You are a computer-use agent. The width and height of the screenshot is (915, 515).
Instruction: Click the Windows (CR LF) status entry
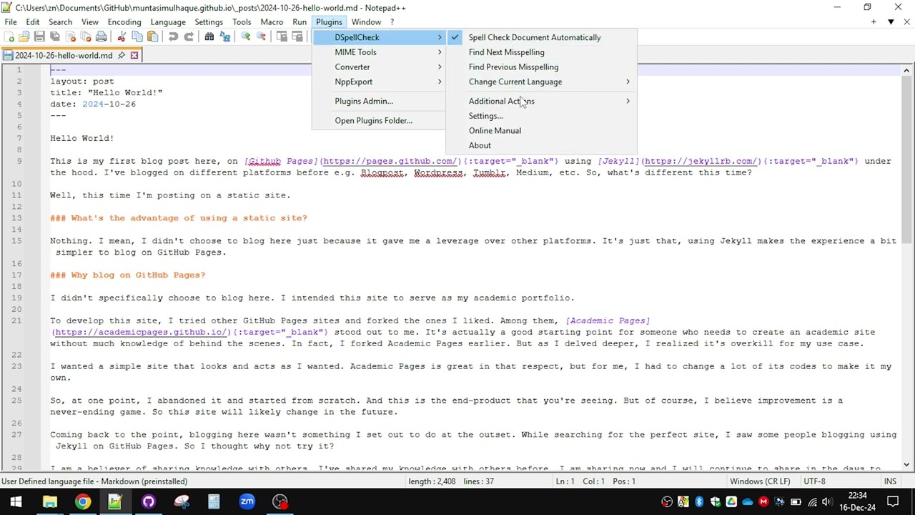[x=760, y=481]
